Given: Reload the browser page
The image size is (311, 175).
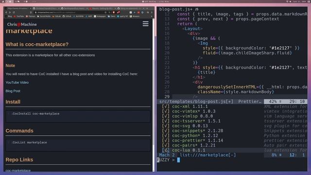Looking at the screenshot, I should [x=14, y=12].
